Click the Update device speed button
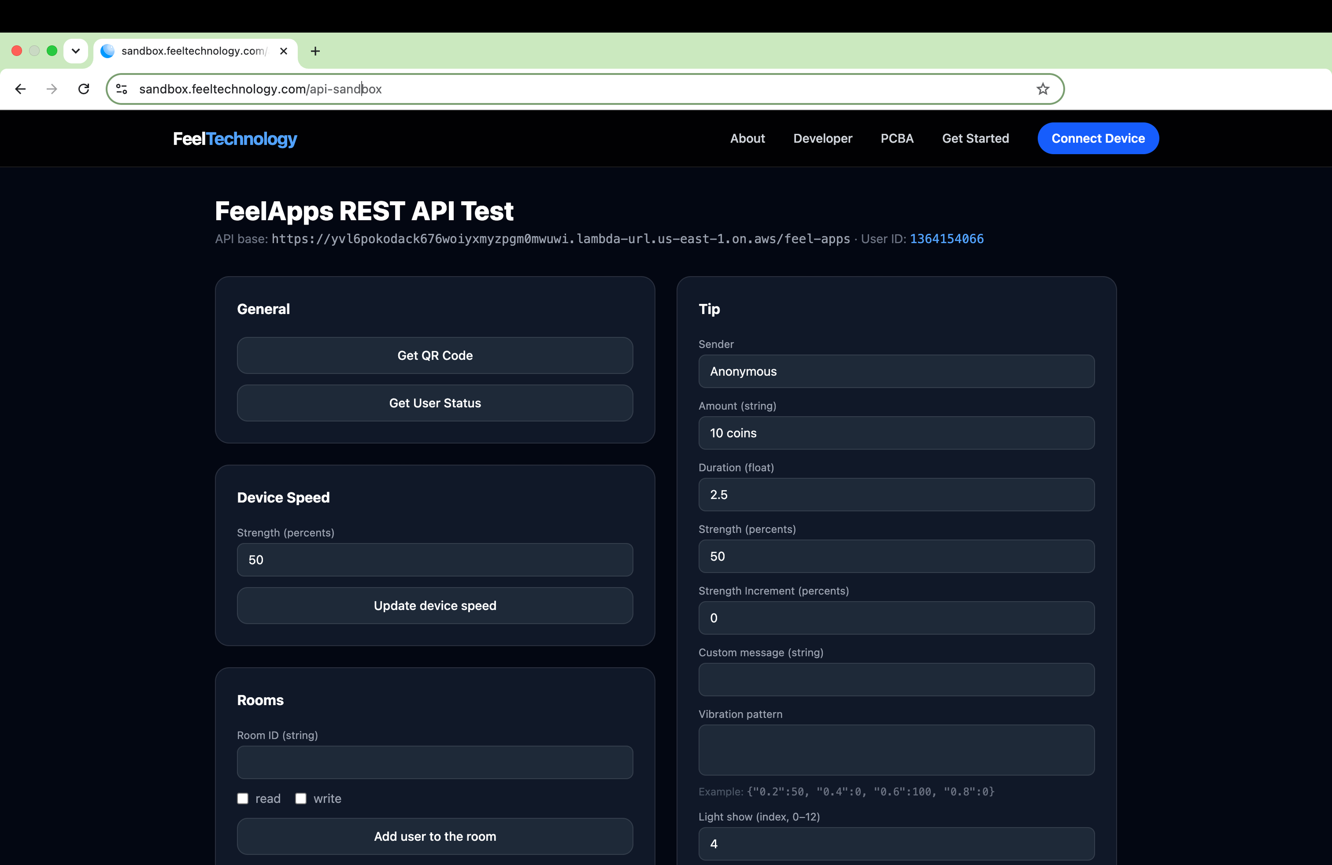 (435, 606)
